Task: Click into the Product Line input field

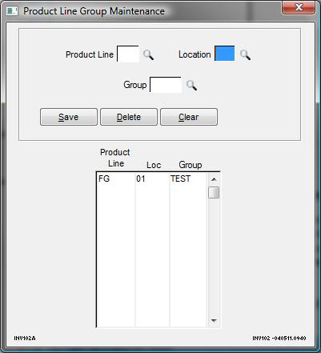Action: point(128,54)
